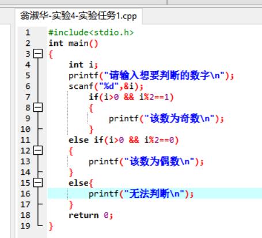Click the if(i>0 && i%2==1) condition
Image resolution: width=262 pixels, height=238 pixels.
131,97
